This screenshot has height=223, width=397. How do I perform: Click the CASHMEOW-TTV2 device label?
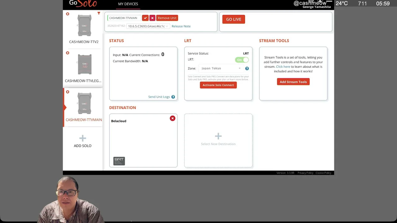[x=84, y=42]
